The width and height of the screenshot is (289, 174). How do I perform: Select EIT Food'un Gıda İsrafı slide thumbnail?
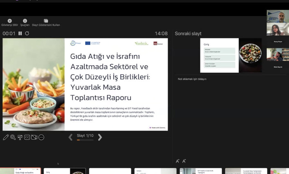pos(201,171)
